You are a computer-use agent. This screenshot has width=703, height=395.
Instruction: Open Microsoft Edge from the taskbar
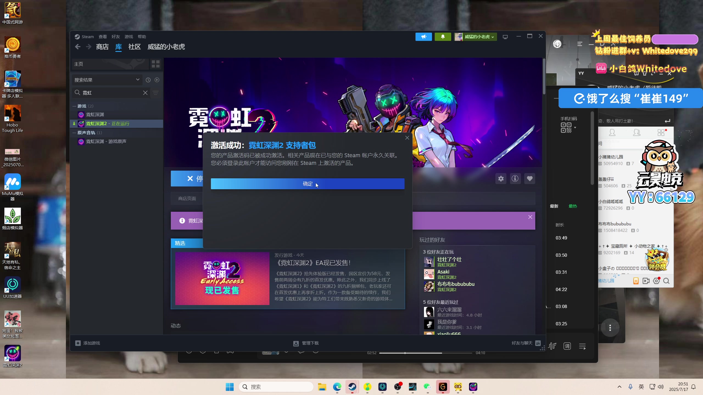click(337, 387)
